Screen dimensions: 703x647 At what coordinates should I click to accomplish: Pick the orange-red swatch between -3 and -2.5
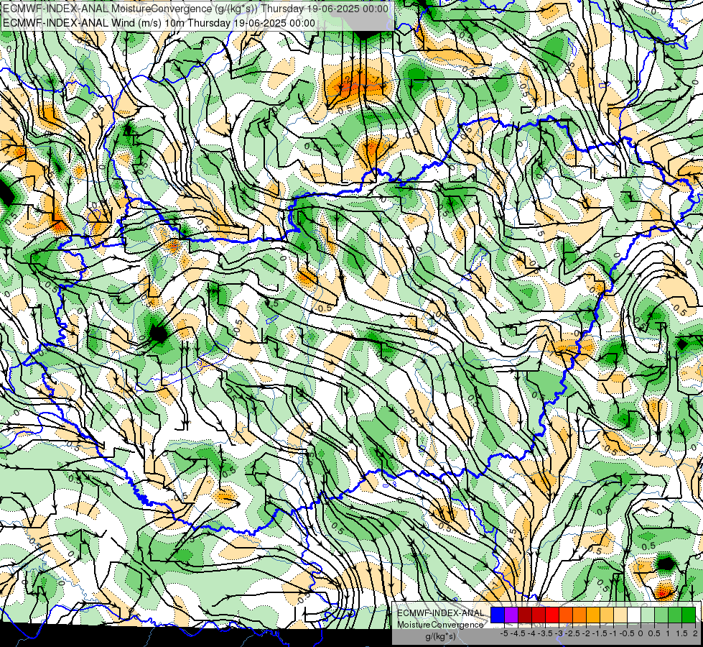(566, 615)
